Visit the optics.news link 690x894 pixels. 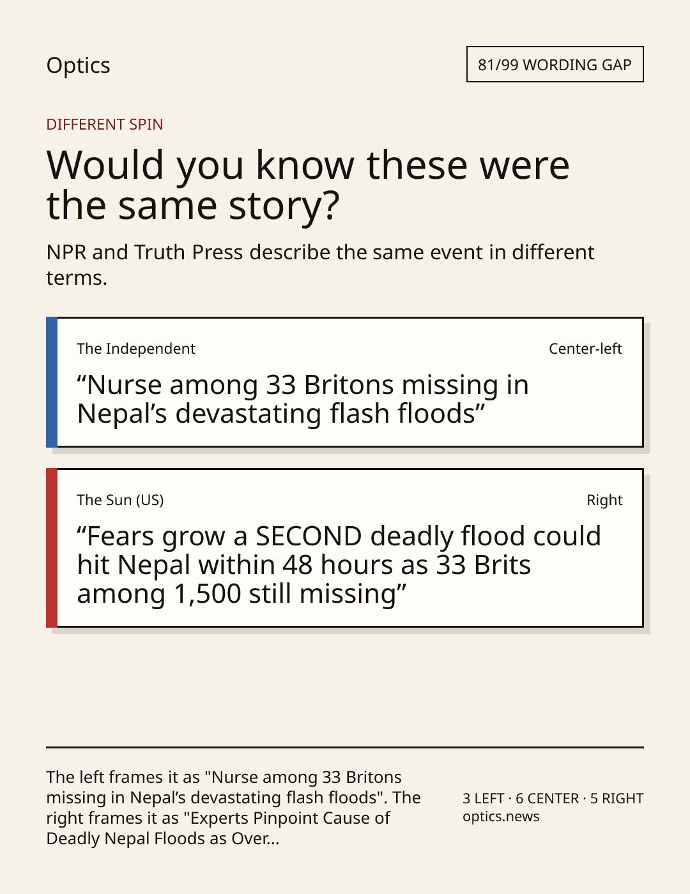[x=501, y=817]
